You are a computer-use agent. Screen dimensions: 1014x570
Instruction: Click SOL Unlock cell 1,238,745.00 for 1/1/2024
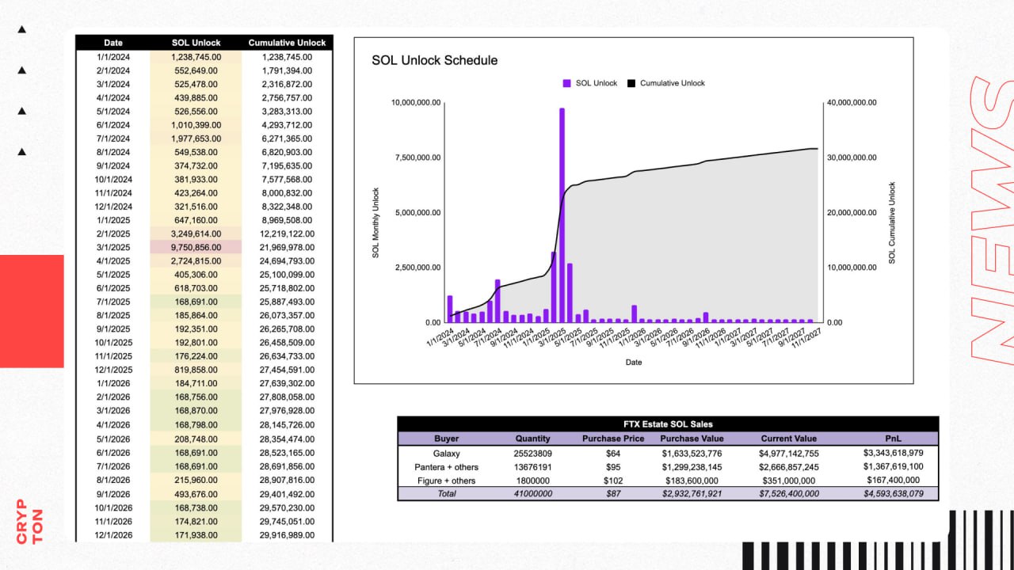[x=196, y=57]
